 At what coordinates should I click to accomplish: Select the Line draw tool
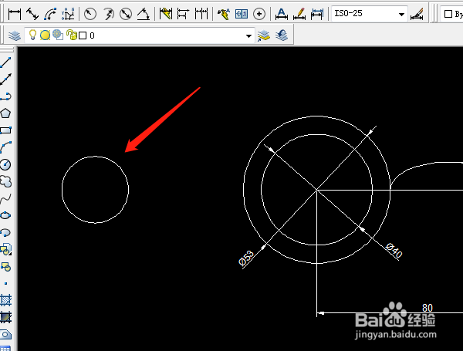[6, 62]
